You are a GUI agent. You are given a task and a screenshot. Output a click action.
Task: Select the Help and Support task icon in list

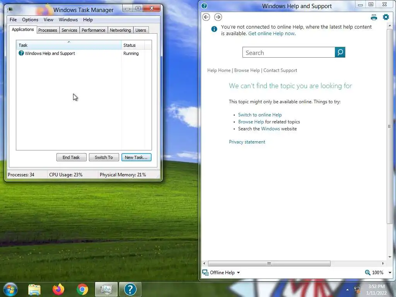(21, 53)
